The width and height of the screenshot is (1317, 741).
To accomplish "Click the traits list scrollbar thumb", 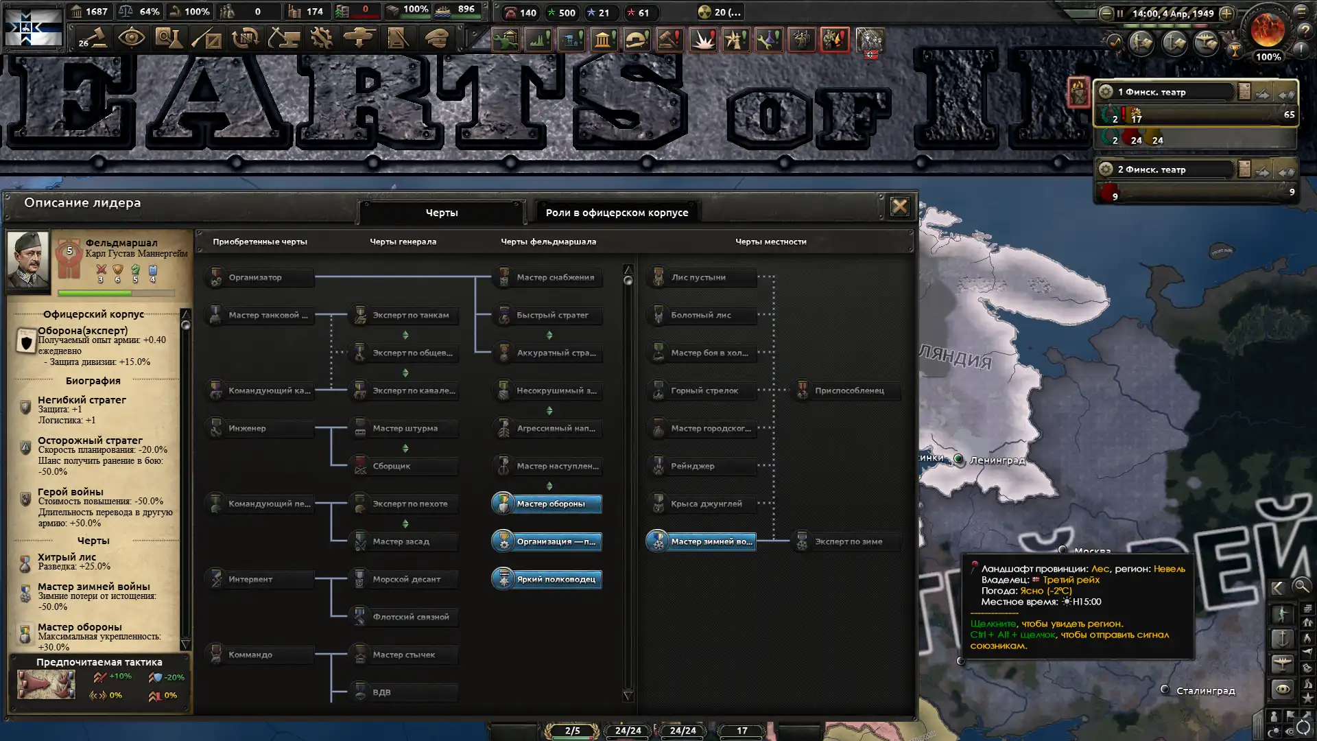I will pyautogui.click(x=628, y=280).
